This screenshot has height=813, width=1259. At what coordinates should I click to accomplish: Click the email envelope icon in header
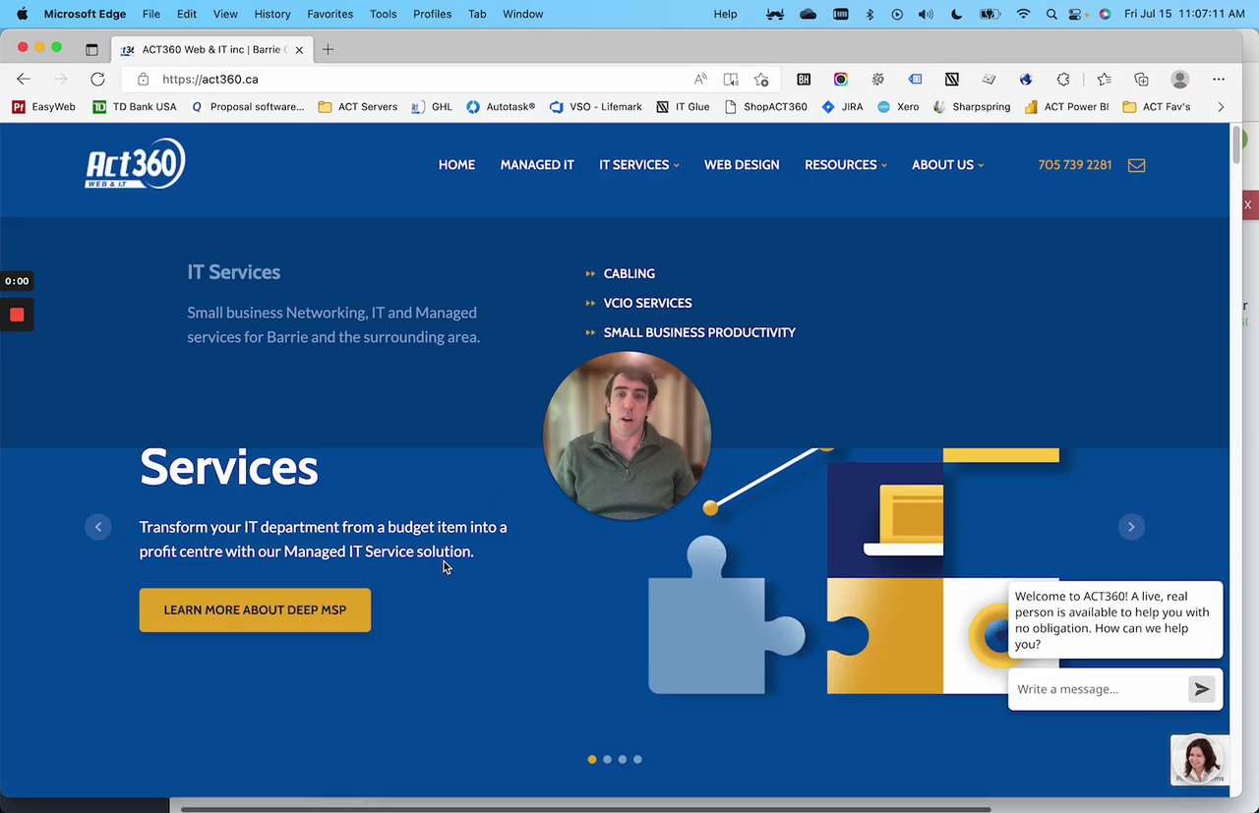1137,165
